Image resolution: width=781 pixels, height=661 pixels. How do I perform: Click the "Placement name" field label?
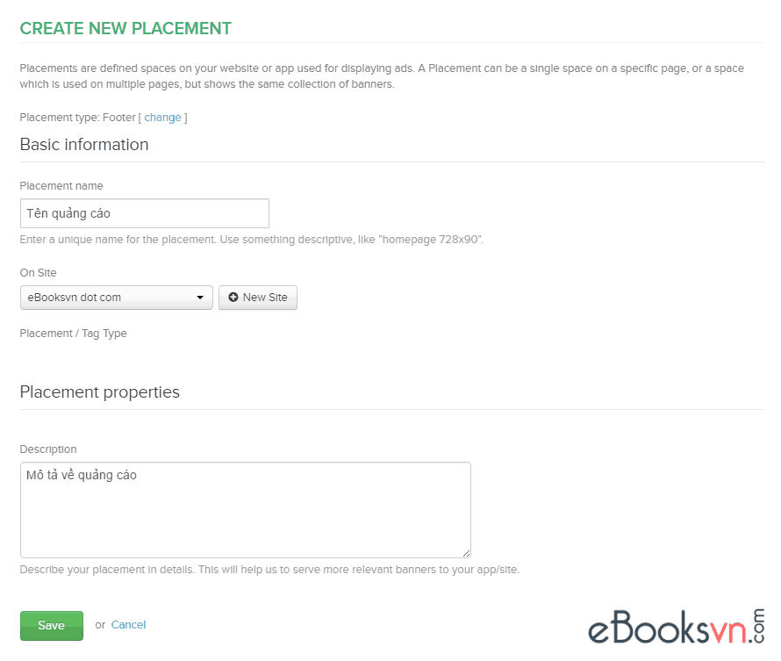click(61, 186)
